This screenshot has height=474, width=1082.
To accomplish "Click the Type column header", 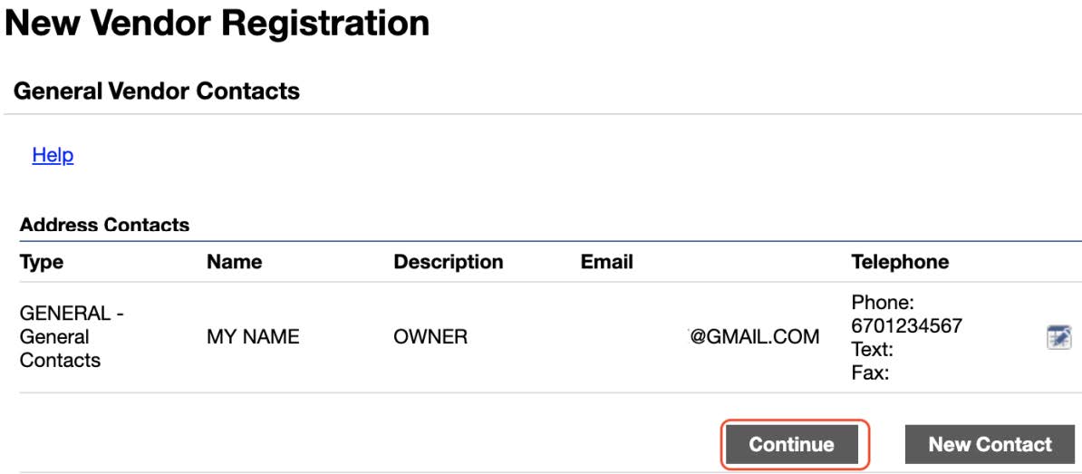I will [42, 262].
